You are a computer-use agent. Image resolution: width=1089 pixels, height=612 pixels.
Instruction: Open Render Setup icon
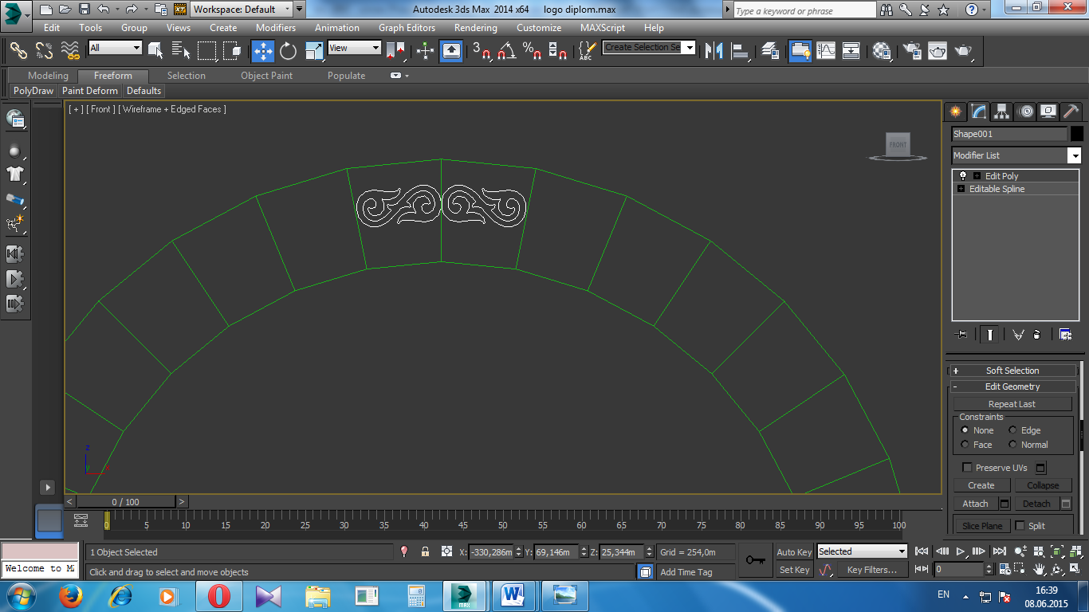(911, 50)
